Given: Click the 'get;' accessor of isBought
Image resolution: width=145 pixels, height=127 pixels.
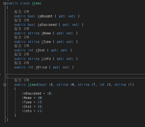Looking at the screenshot, I should click(x=62, y=16).
